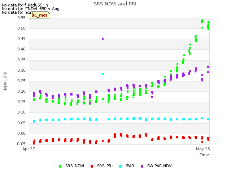Click the 0.55 y-axis tick label
The width and height of the screenshot is (231, 173).
coord(22,18)
